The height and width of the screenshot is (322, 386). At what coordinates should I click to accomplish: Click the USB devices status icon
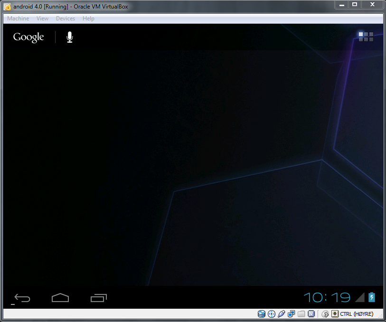pos(281,314)
